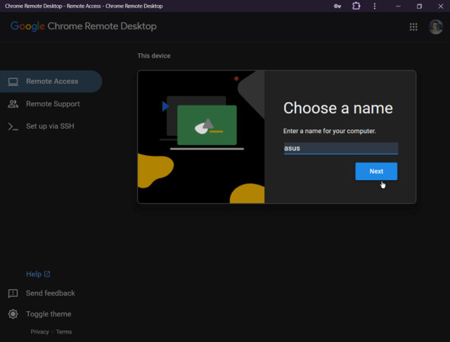Open the extensions puzzle icon
The height and width of the screenshot is (342, 450).
(356, 6)
